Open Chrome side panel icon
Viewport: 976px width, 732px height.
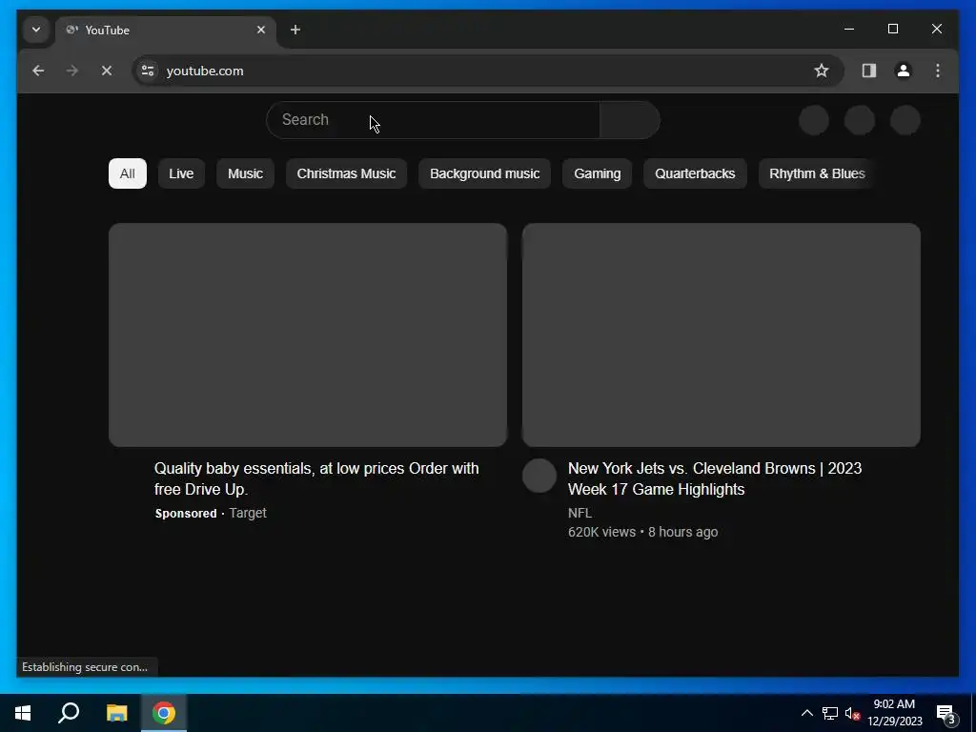[869, 71]
